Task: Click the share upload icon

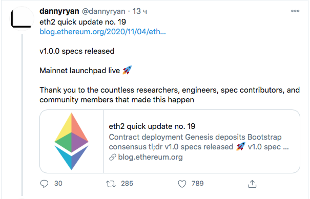Action: pyautogui.click(x=252, y=184)
